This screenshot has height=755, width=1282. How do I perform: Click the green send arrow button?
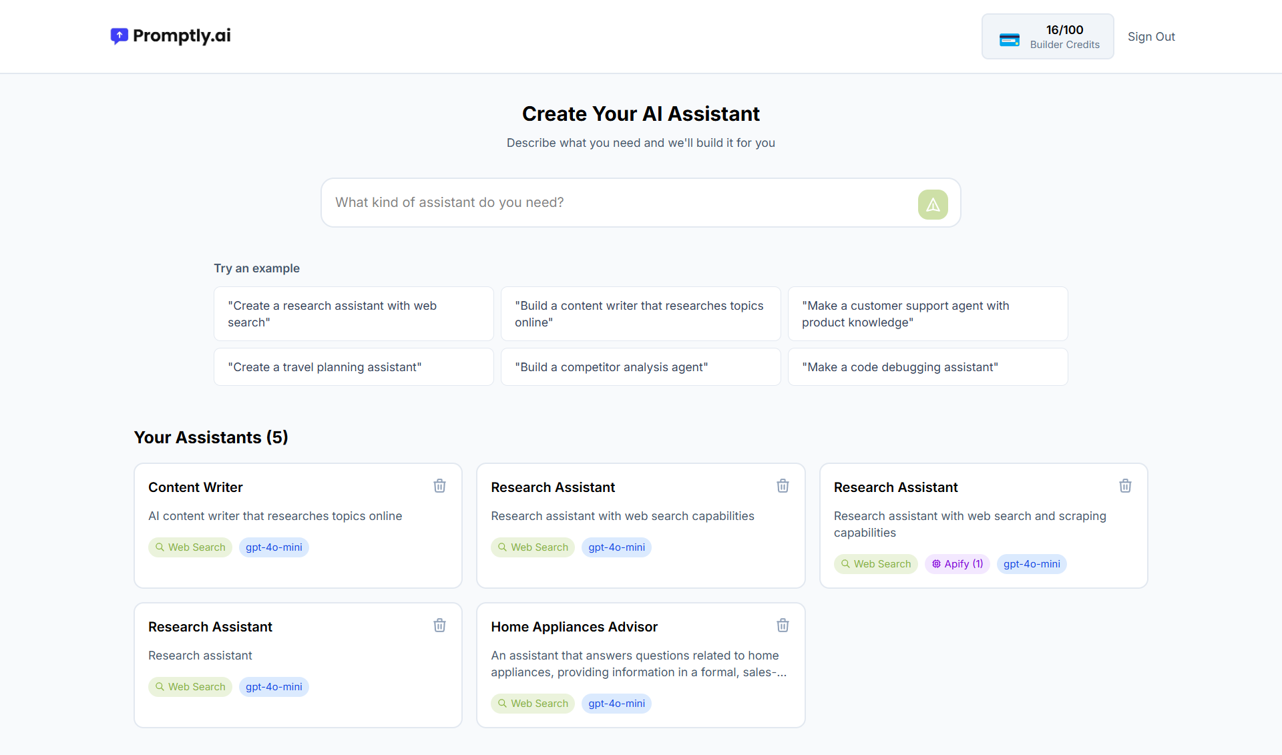[x=932, y=204]
